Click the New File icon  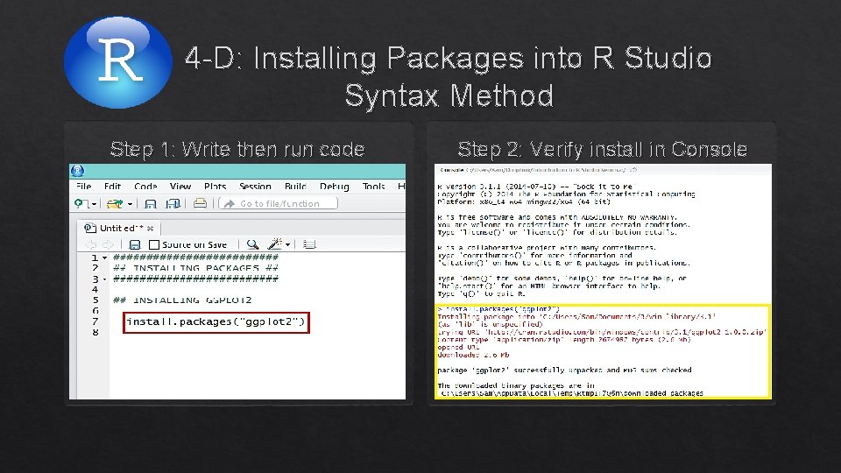(81, 203)
